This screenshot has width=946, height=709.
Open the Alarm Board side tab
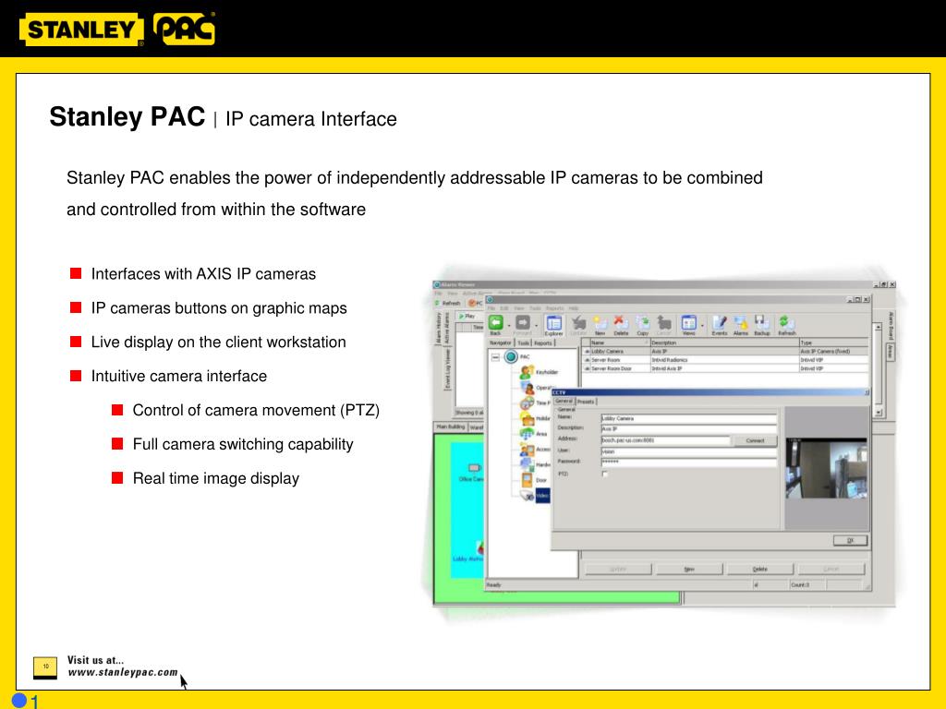(891, 326)
